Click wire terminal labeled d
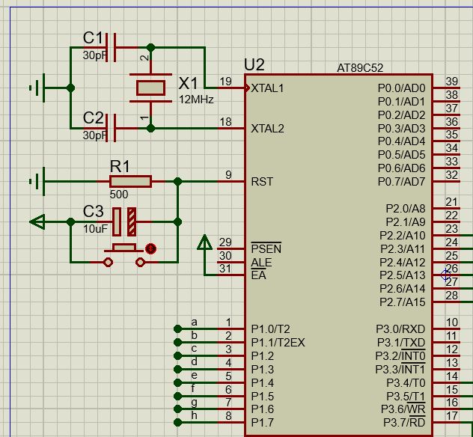This screenshot has height=437, width=473. 178,369
